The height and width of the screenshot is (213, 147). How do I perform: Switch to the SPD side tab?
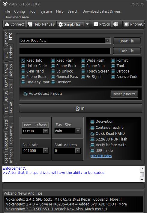pyautogui.click(x=11, y=86)
